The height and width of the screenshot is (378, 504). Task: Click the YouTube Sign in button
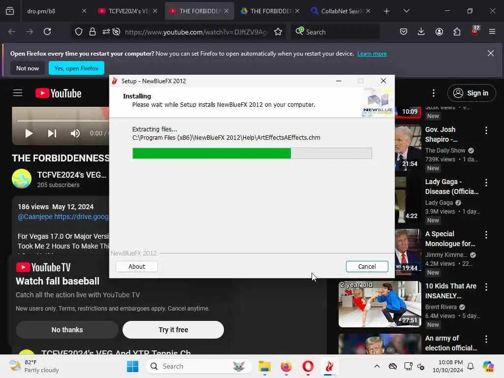[471, 93]
